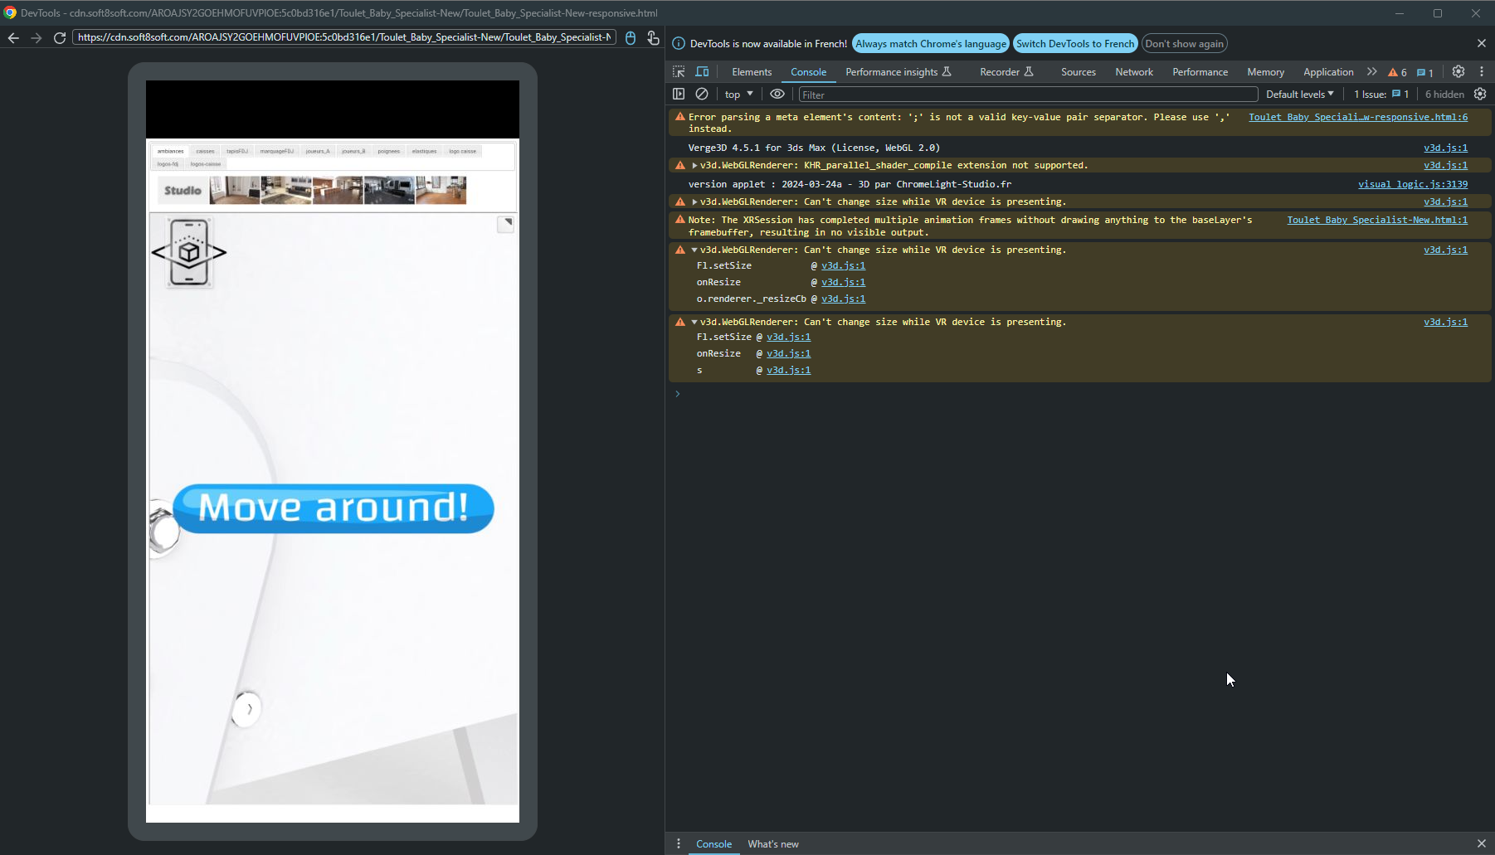Click the Filter input field in console
The width and height of the screenshot is (1495, 855).
(1028, 95)
